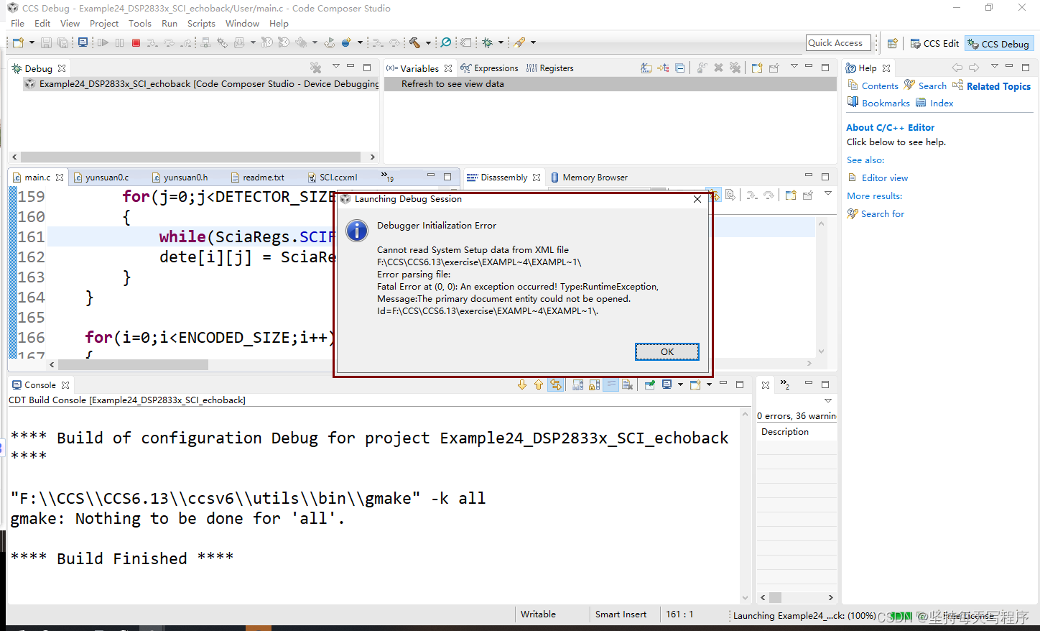Open the SCI.ccxml editor tab
This screenshot has width=1040, height=631.
point(333,178)
